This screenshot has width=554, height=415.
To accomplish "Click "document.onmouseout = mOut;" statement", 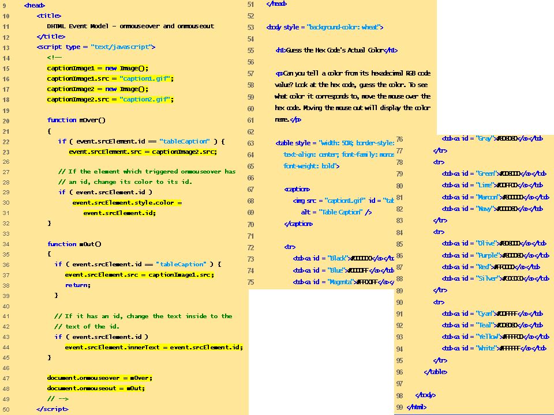I will [96, 388].
